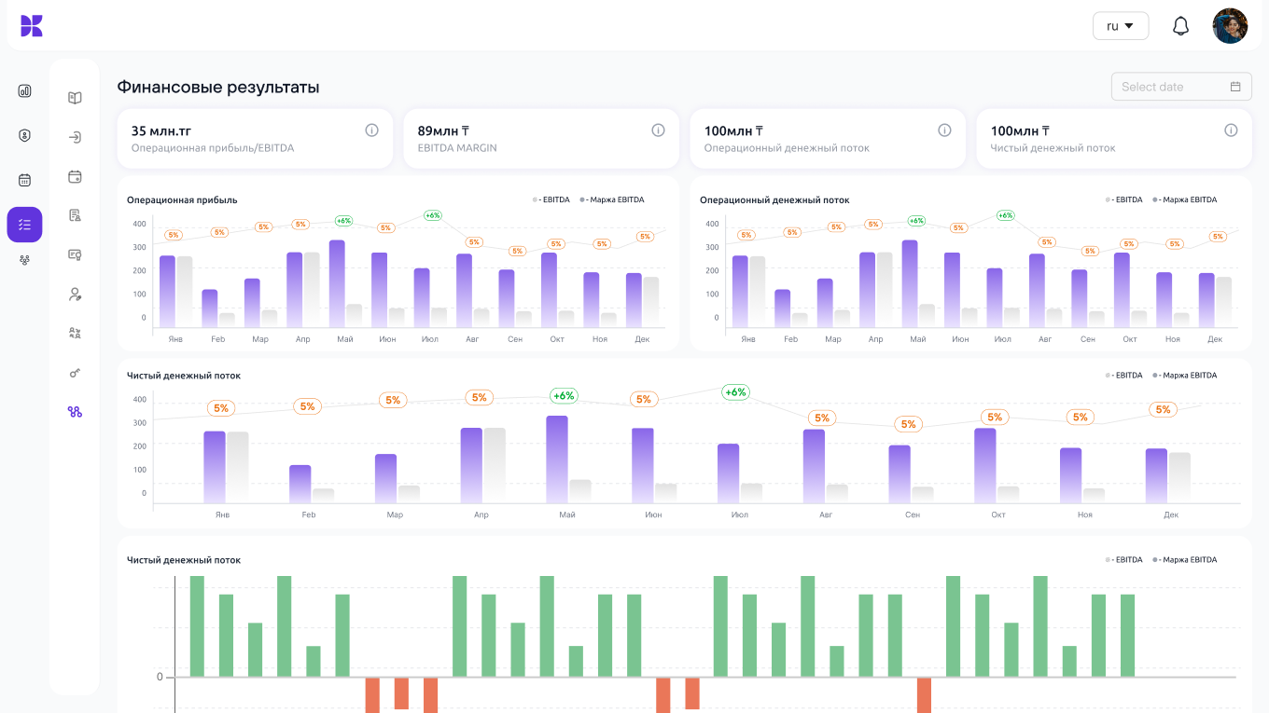
Task: Open the Select date picker calendar icon
Action: tap(1235, 87)
